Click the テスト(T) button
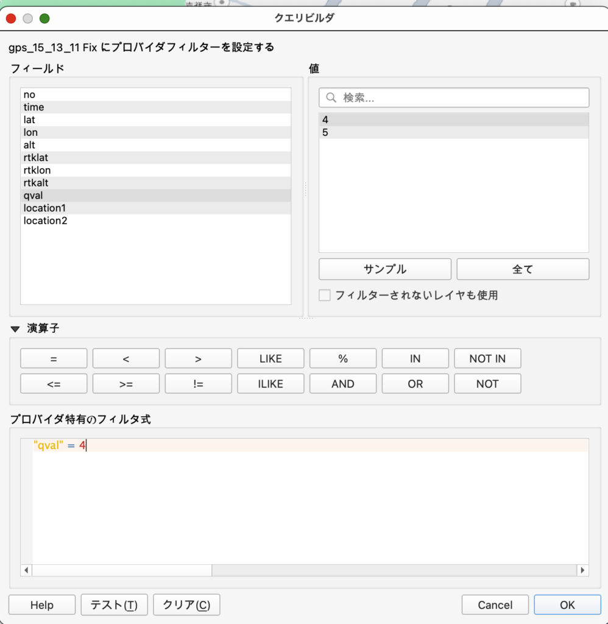This screenshot has height=624, width=608. 114,605
